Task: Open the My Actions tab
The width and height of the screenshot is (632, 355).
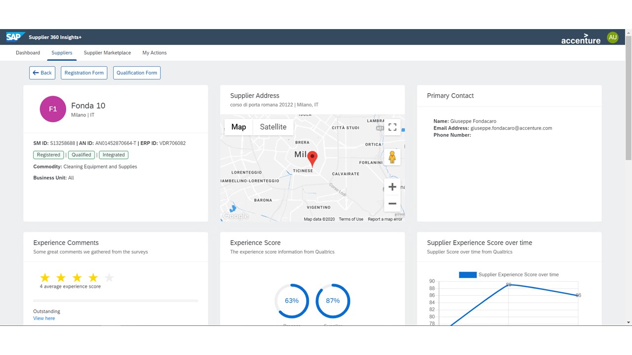Action: tap(154, 52)
